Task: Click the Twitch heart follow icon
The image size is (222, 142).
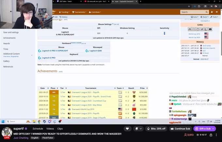Action: click(127, 129)
